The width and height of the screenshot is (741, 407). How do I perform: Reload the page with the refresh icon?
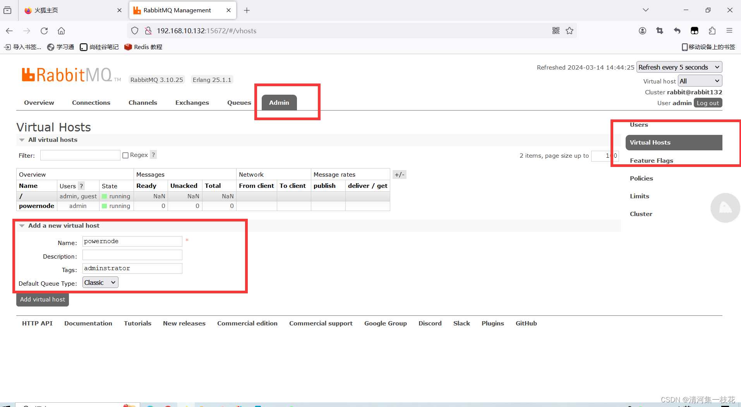pos(44,31)
